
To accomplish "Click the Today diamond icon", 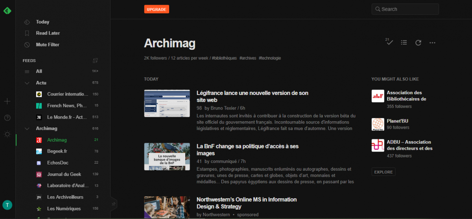I will pos(27,22).
